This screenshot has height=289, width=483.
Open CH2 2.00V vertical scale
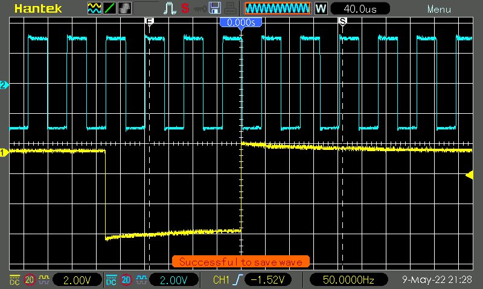pyautogui.click(x=174, y=280)
